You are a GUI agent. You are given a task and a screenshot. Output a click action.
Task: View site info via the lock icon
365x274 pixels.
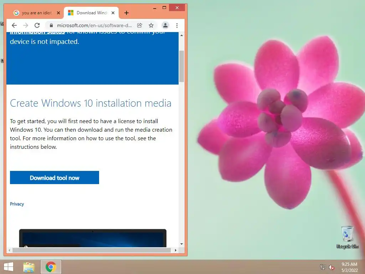[51, 25]
